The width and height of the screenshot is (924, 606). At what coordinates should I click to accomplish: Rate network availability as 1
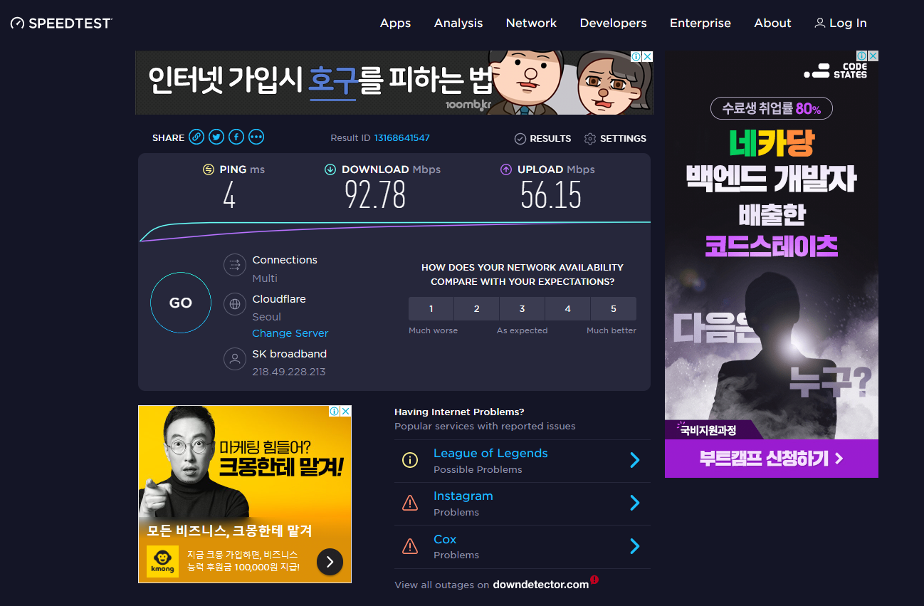point(431,309)
